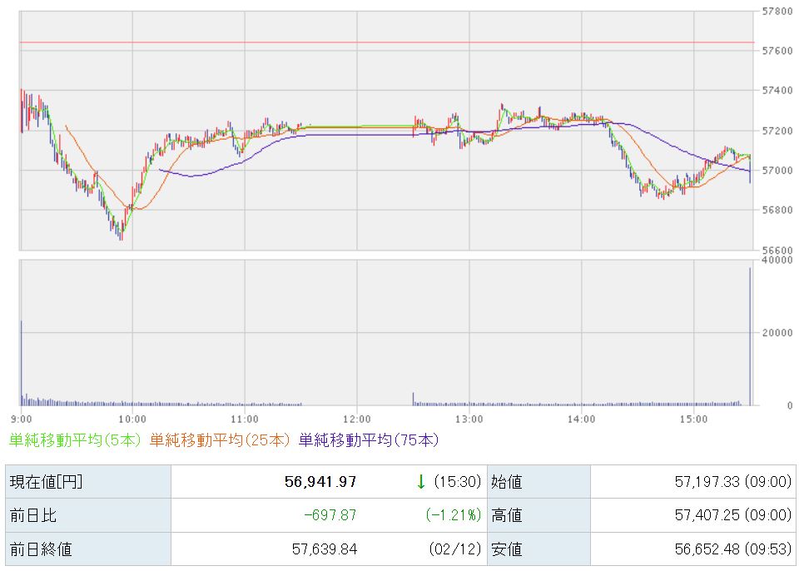Click the 57800 price axis label

pos(777,12)
